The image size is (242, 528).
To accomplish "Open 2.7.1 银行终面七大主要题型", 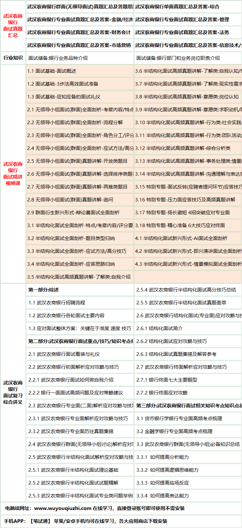I will tap(167, 380).
